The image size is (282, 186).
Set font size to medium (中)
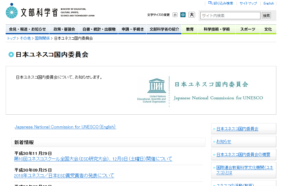(x=183, y=15)
